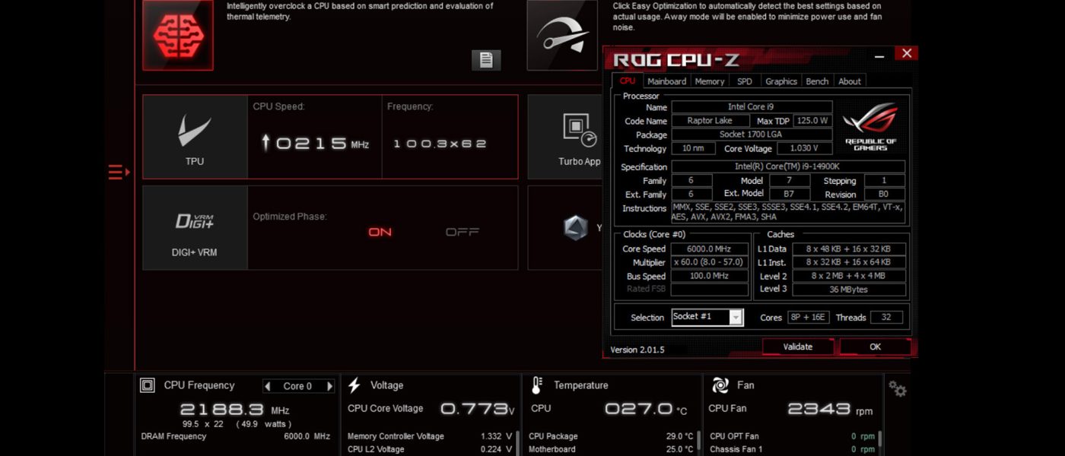Click the Threads 32 field
Screen dimensions: 1065x456
[x=886, y=317]
